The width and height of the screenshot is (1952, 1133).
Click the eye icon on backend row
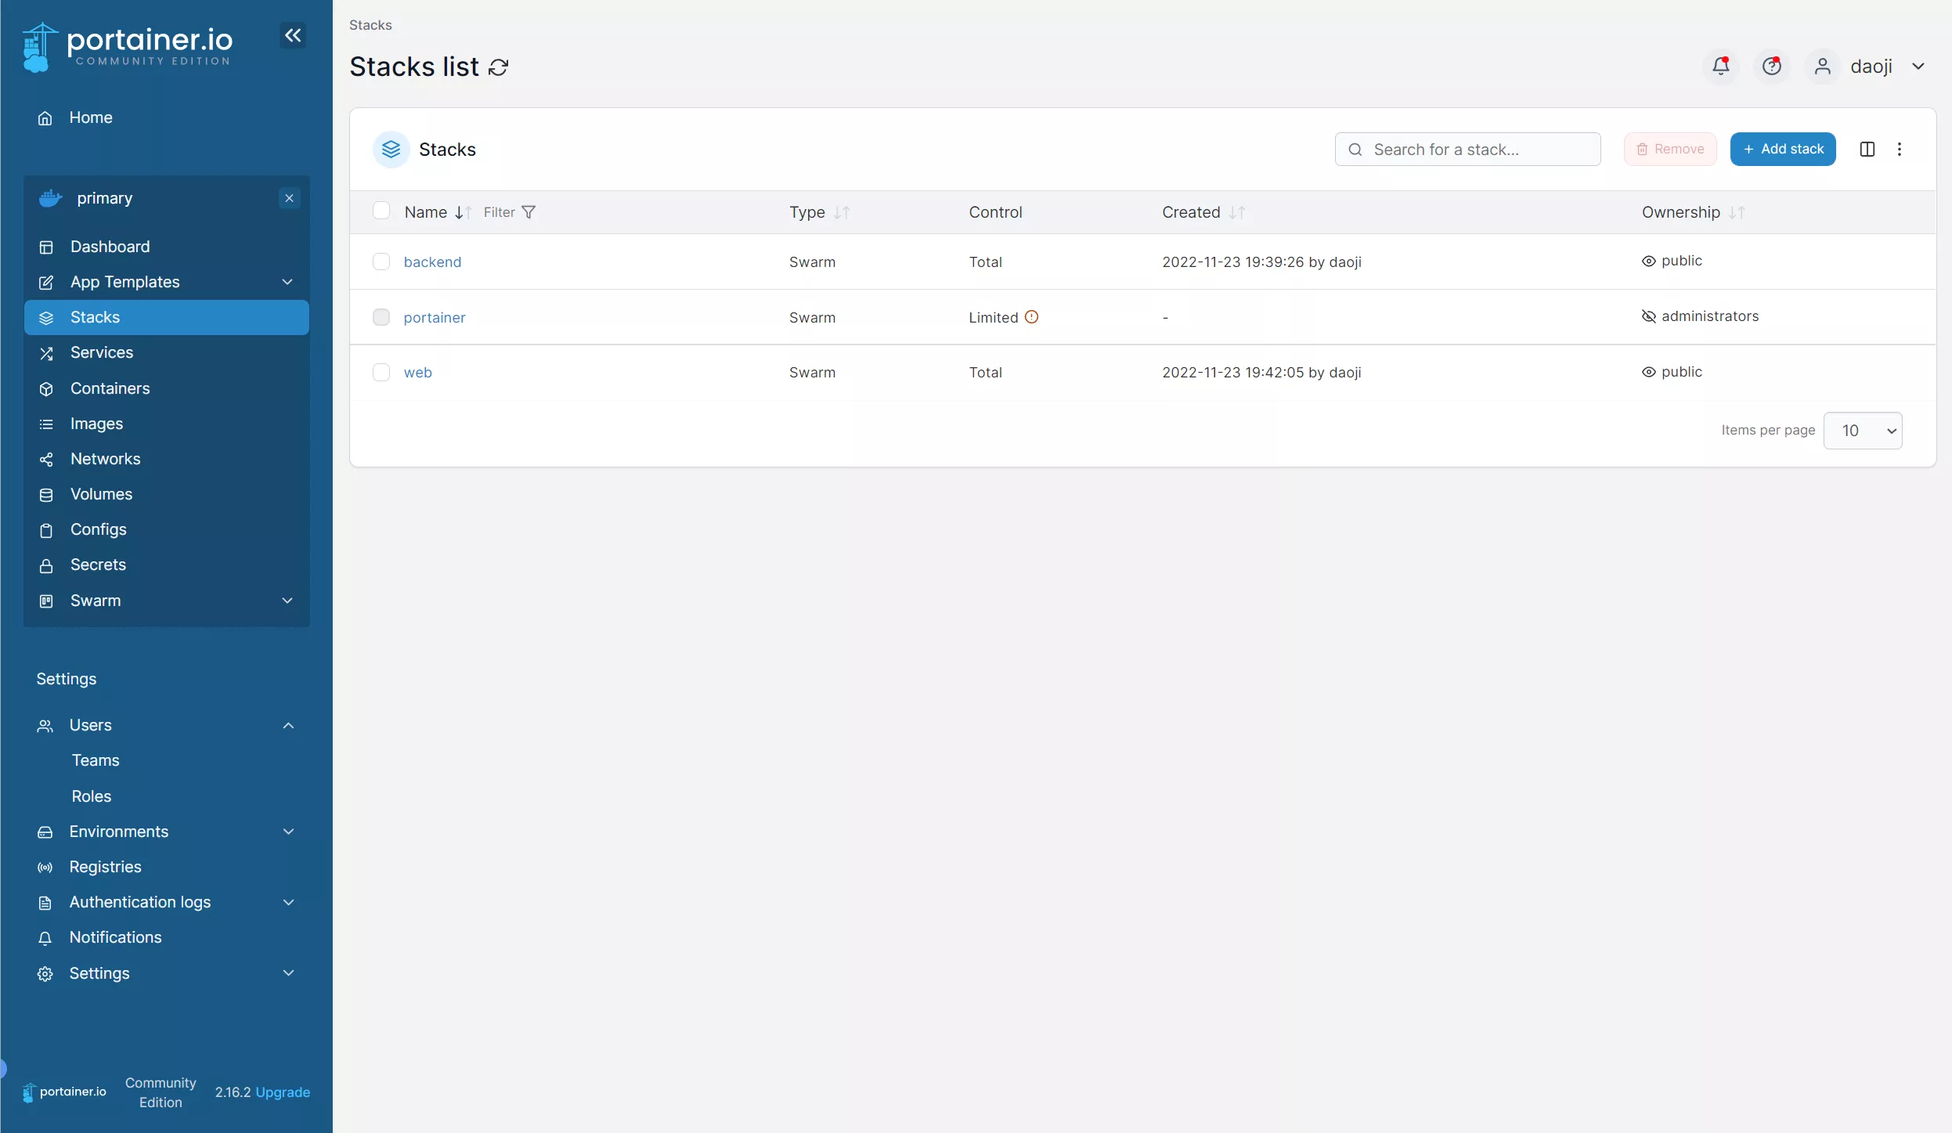1649,262
